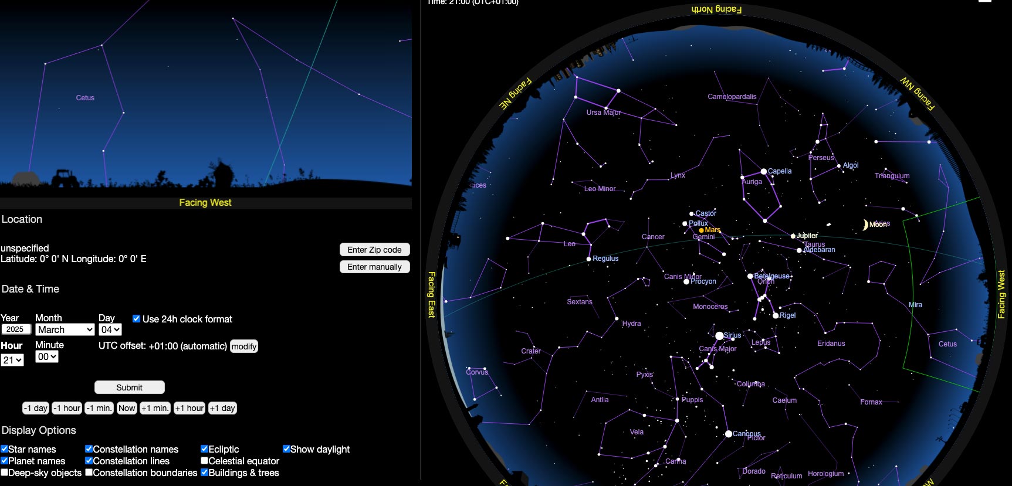Open the Hour selector set to 21
Viewport: 1012px width, 486px height.
tap(12, 360)
